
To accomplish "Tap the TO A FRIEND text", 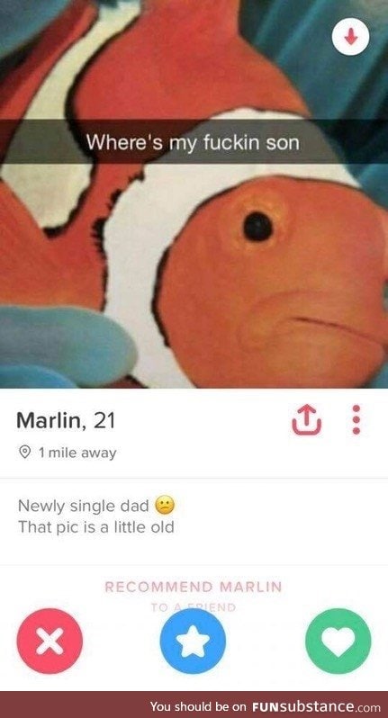I will point(194,607).
